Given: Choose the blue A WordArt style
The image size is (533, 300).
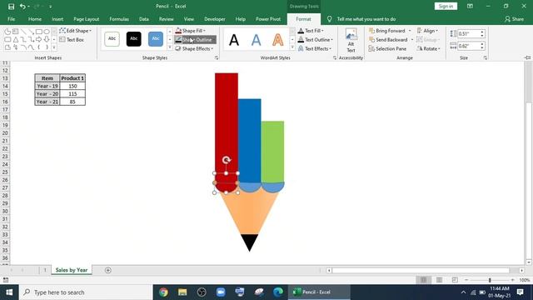Looking at the screenshot, I should coord(256,40).
